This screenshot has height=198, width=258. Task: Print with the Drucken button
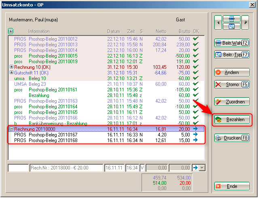(232, 138)
